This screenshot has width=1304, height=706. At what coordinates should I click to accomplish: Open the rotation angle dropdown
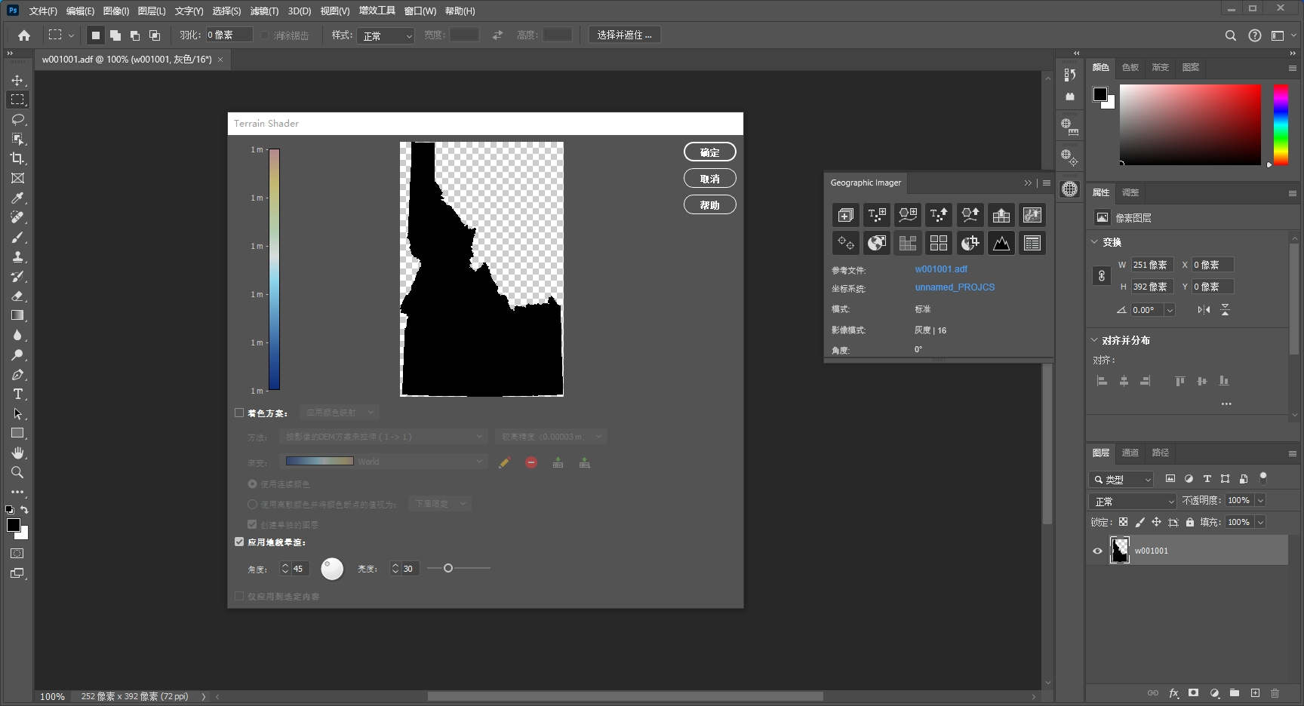pyautogui.click(x=1170, y=310)
